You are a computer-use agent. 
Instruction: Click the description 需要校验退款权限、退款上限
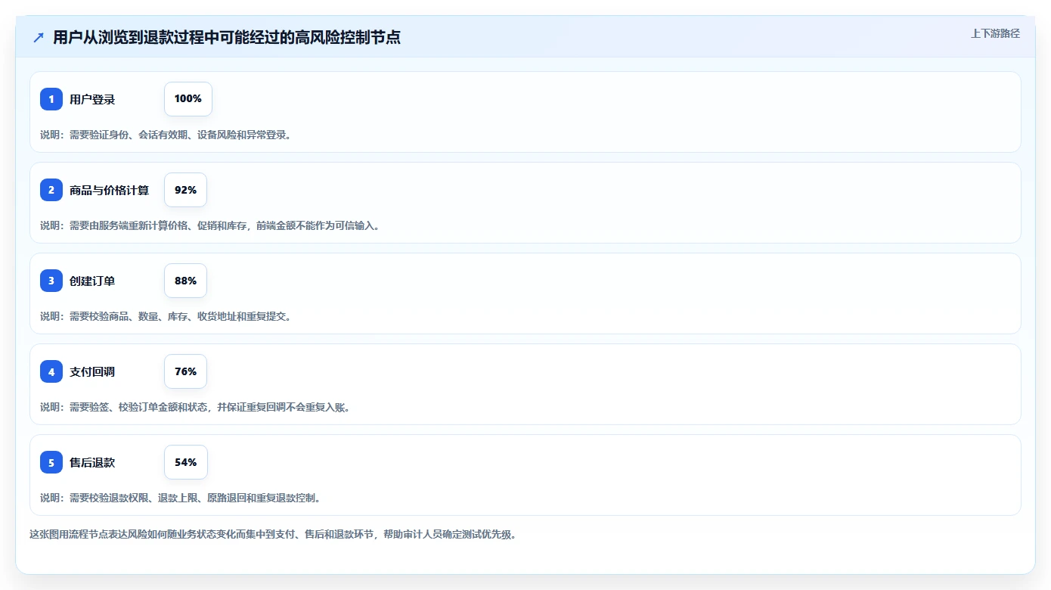tap(181, 498)
